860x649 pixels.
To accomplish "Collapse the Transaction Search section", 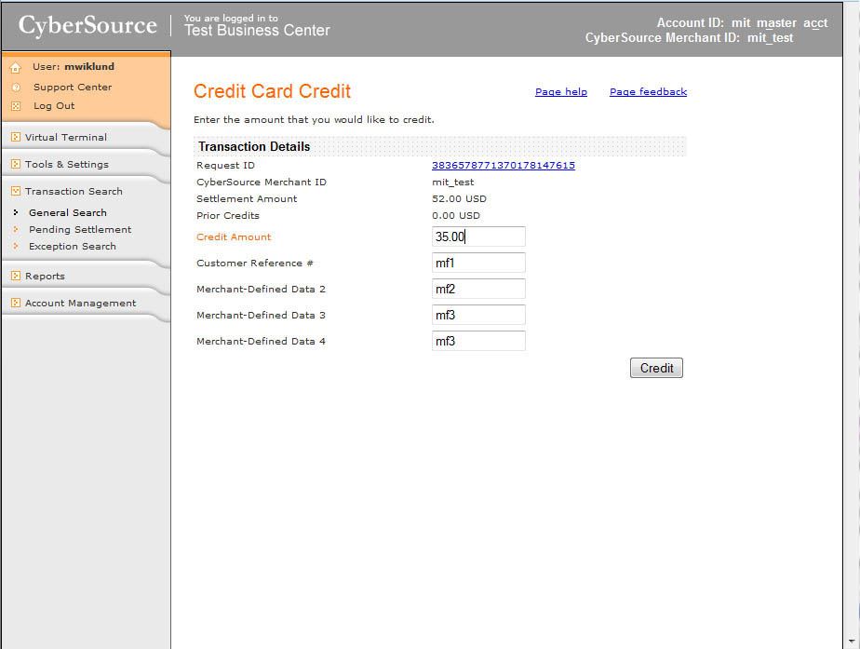I will pyautogui.click(x=73, y=191).
